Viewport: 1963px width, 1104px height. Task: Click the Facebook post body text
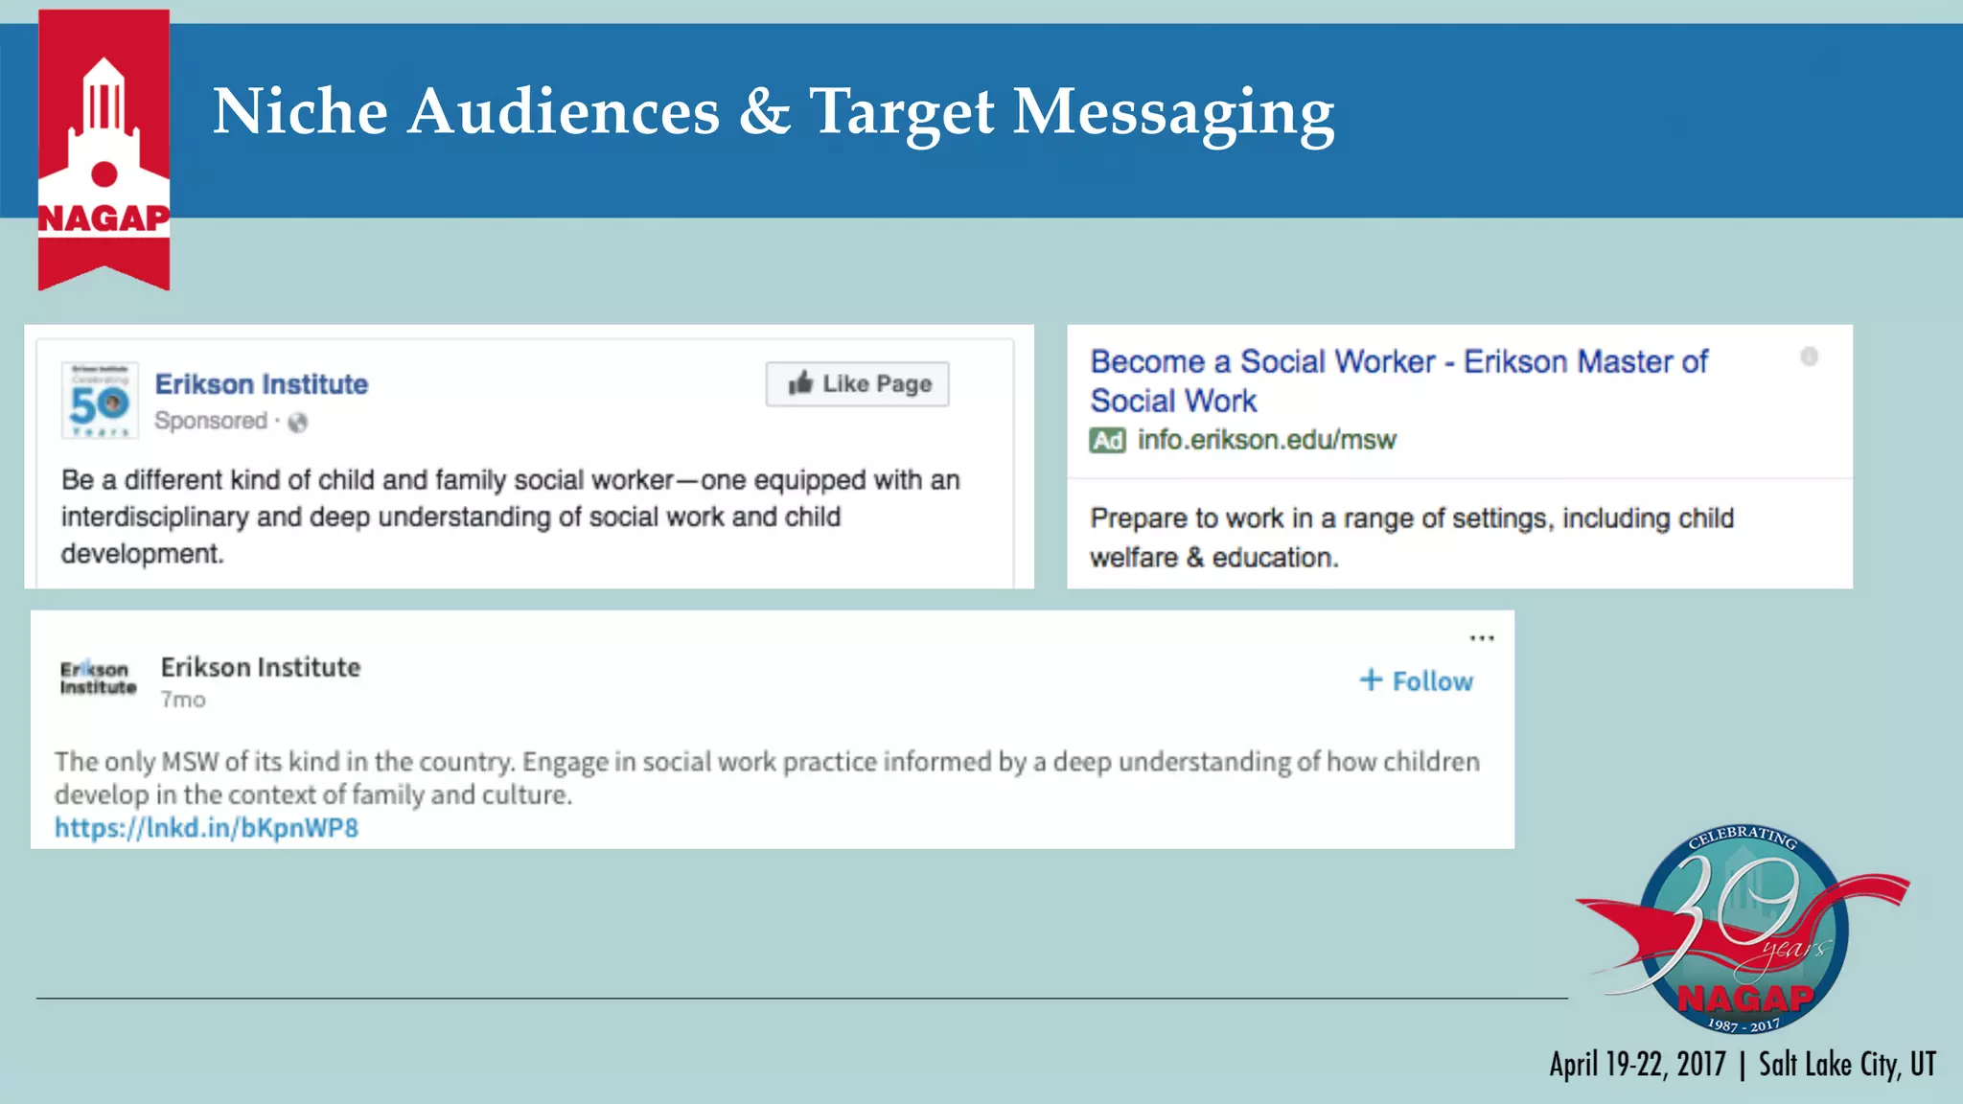click(511, 517)
